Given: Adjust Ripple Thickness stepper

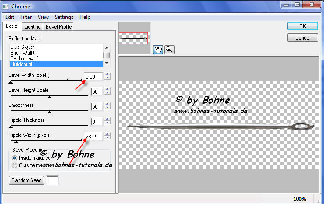Looking at the screenshot, I should (108, 121).
